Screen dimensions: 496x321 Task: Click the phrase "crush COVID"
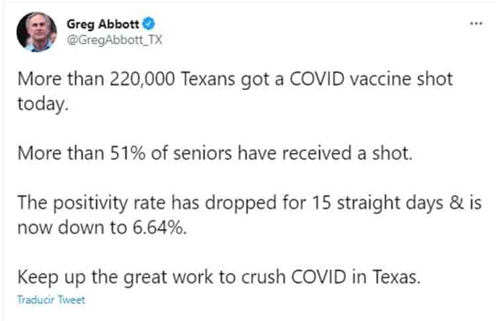coord(294,276)
